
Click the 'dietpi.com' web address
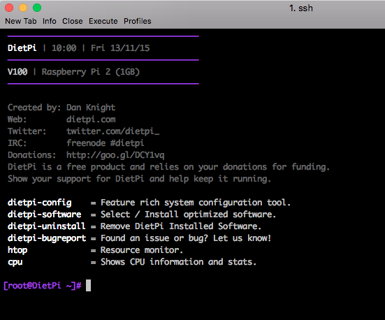coord(91,119)
